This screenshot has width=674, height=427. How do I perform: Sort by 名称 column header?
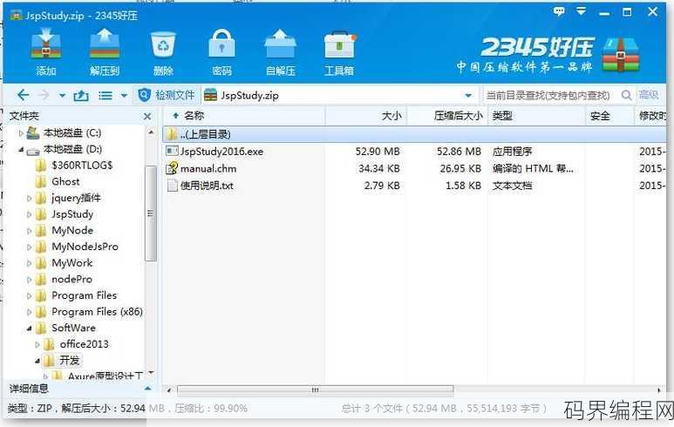[x=194, y=116]
